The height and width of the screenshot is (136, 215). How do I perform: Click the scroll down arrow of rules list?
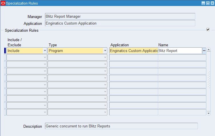tap(208, 113)
